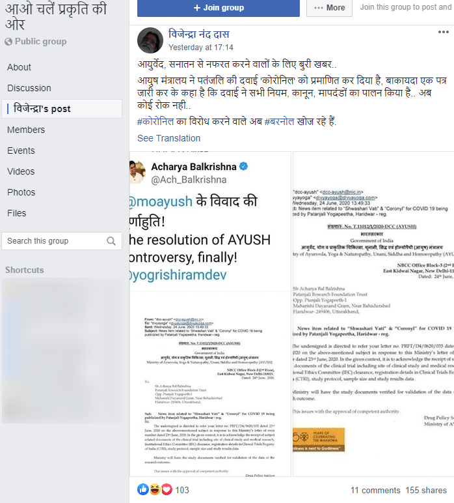Click the Love heart reaction icon
This screenshot has width=454, height=503.
pos(167,489)
